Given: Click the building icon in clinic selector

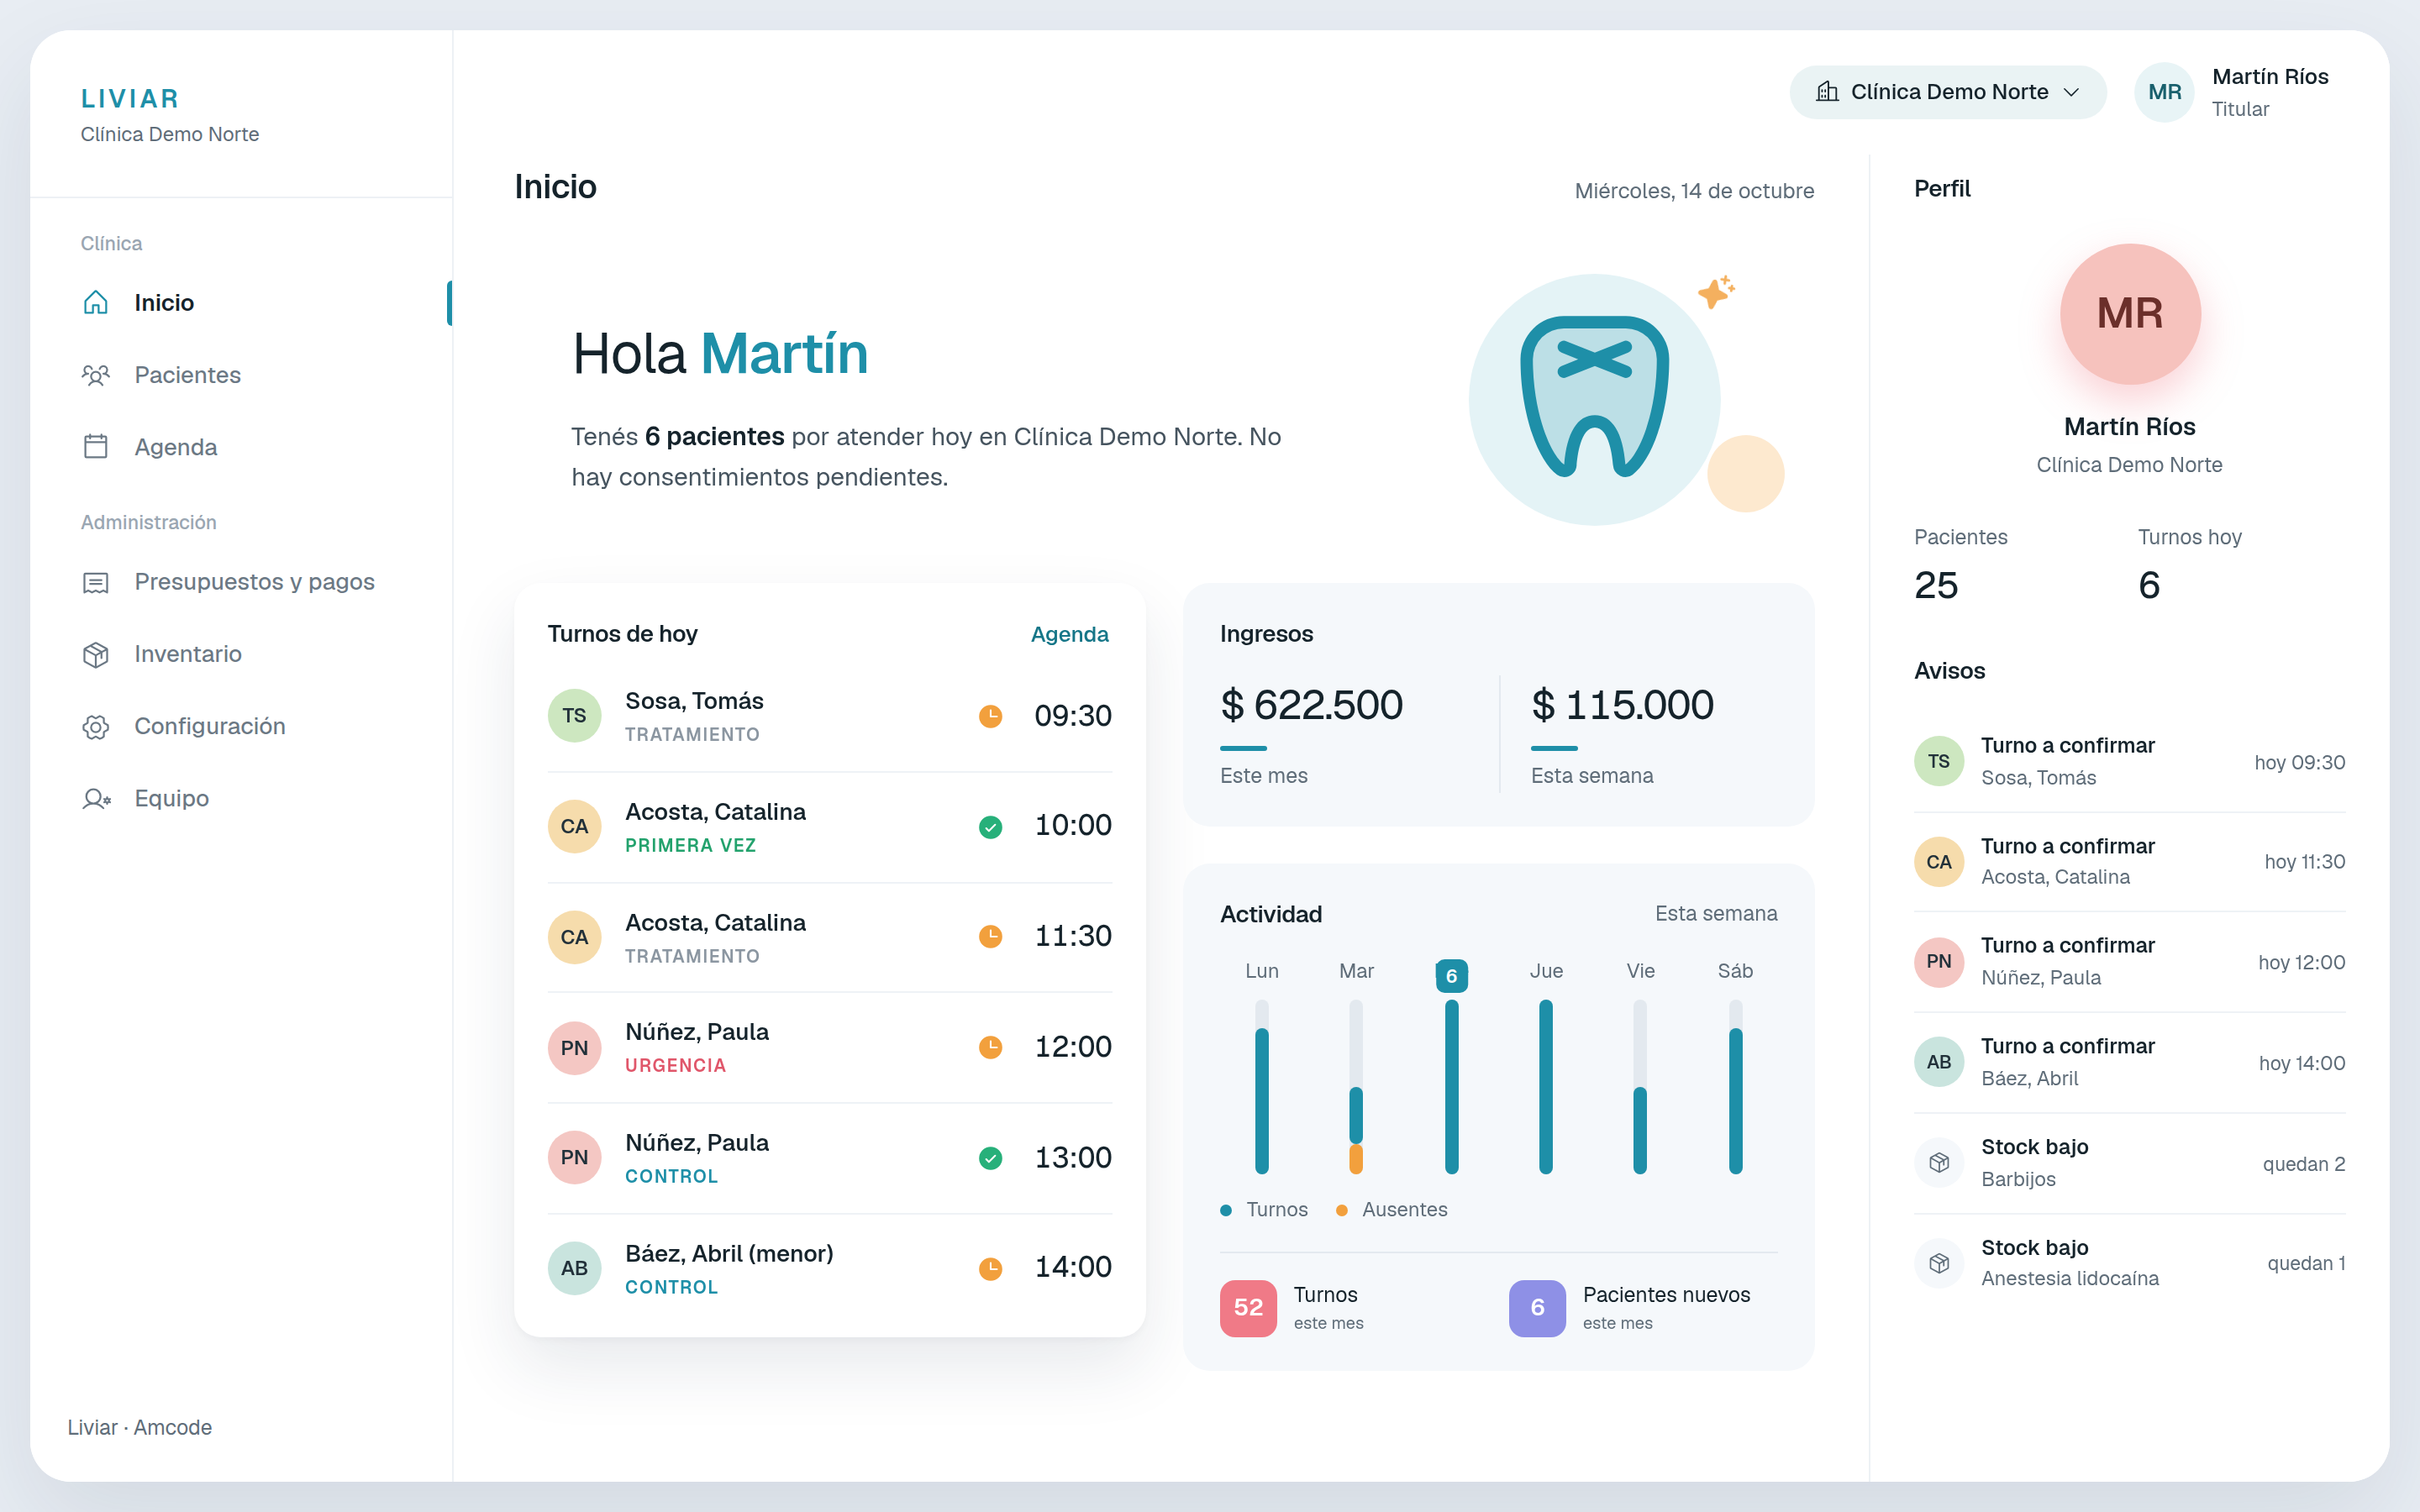Looking at the screenshot, I should pyautogui.click(x=1827, y=92).
